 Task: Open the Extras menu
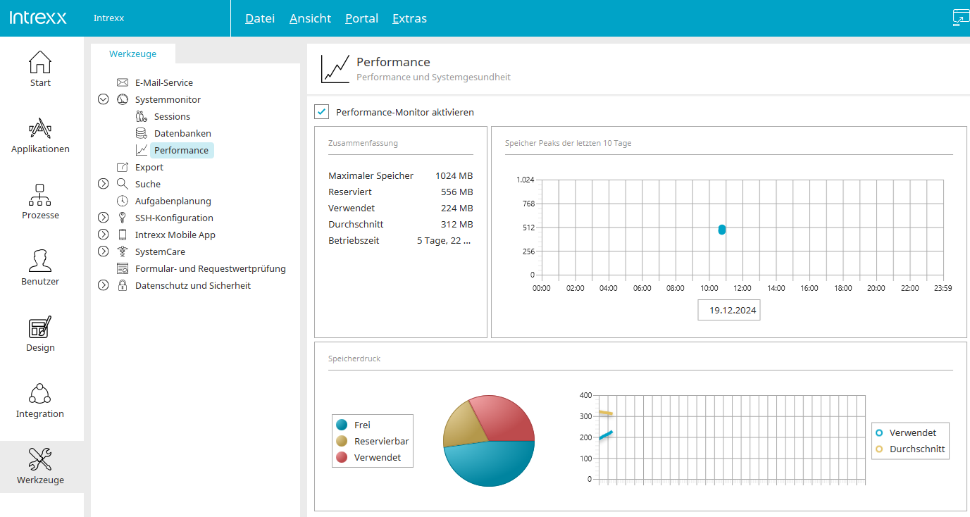click(409, 18)
